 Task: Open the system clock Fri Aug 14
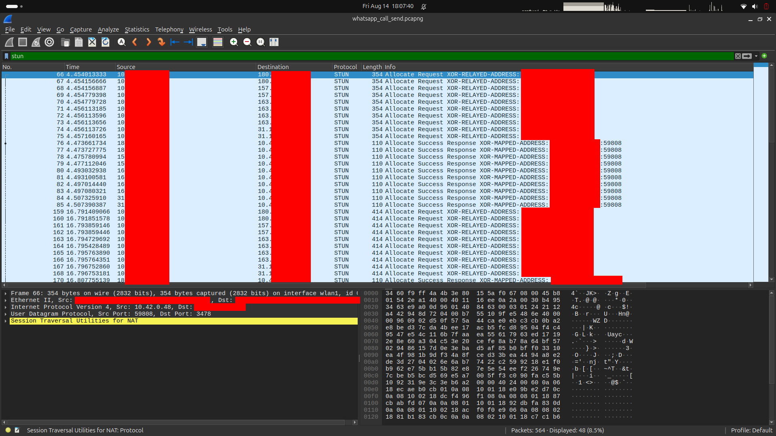pyautogui.click(x=388, y=6)
